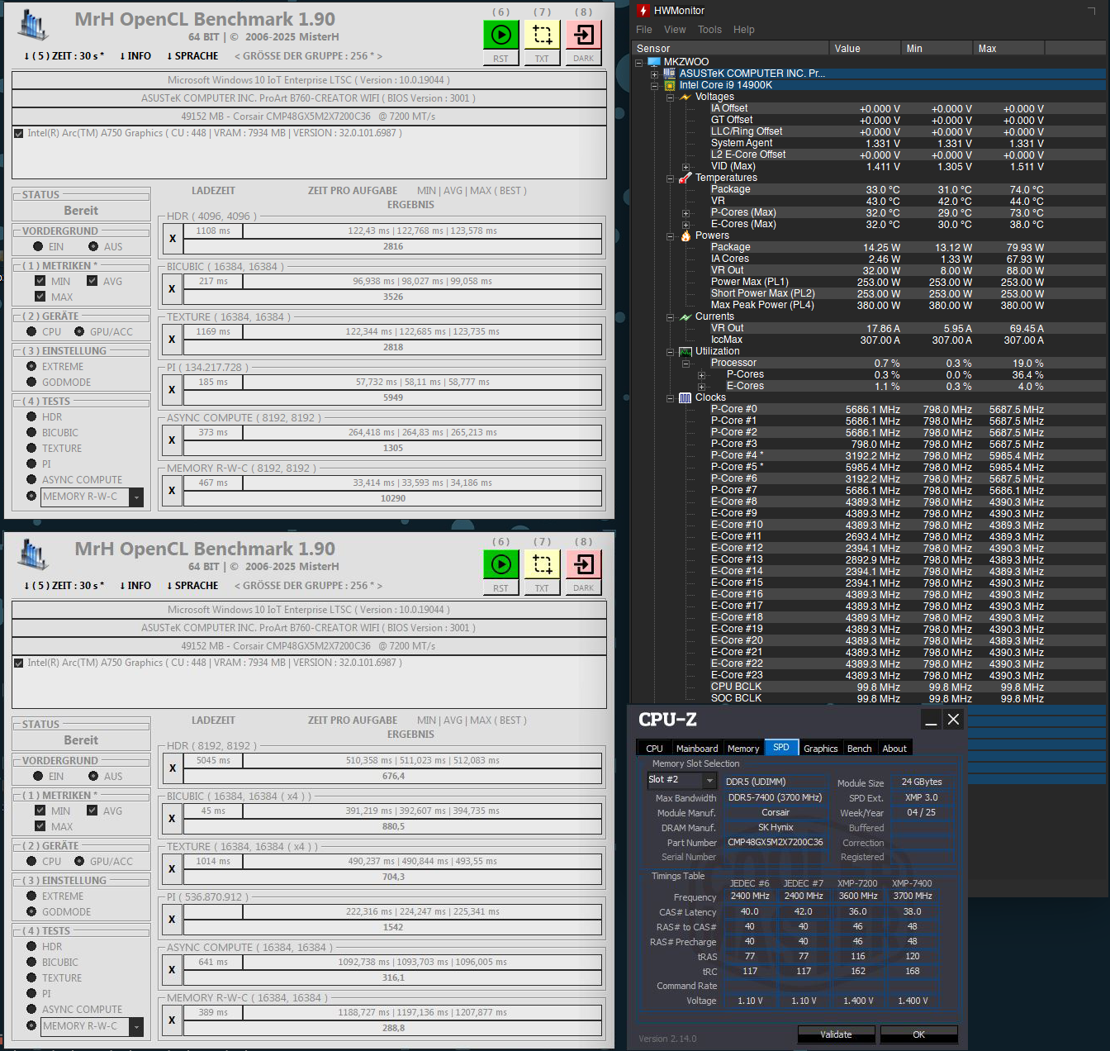Switch to the Graphics tab in CPU-Z
Viewport: 1110px width, 1051px height.
click(821, 749)
